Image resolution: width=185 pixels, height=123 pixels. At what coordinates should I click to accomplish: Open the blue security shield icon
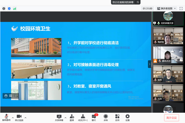[9, 8]
